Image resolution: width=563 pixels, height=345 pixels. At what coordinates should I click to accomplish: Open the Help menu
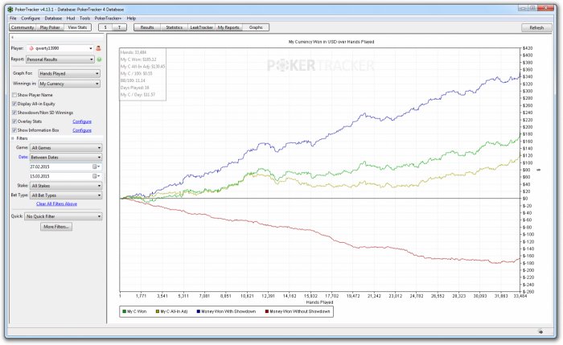(131, 18)
